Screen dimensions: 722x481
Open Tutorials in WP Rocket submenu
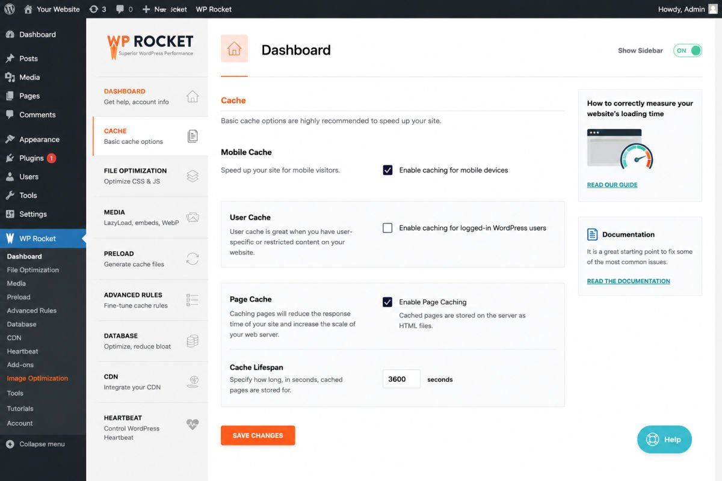click(x=20, y=408)
